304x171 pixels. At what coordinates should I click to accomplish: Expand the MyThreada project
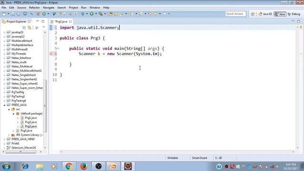point(4,54)
